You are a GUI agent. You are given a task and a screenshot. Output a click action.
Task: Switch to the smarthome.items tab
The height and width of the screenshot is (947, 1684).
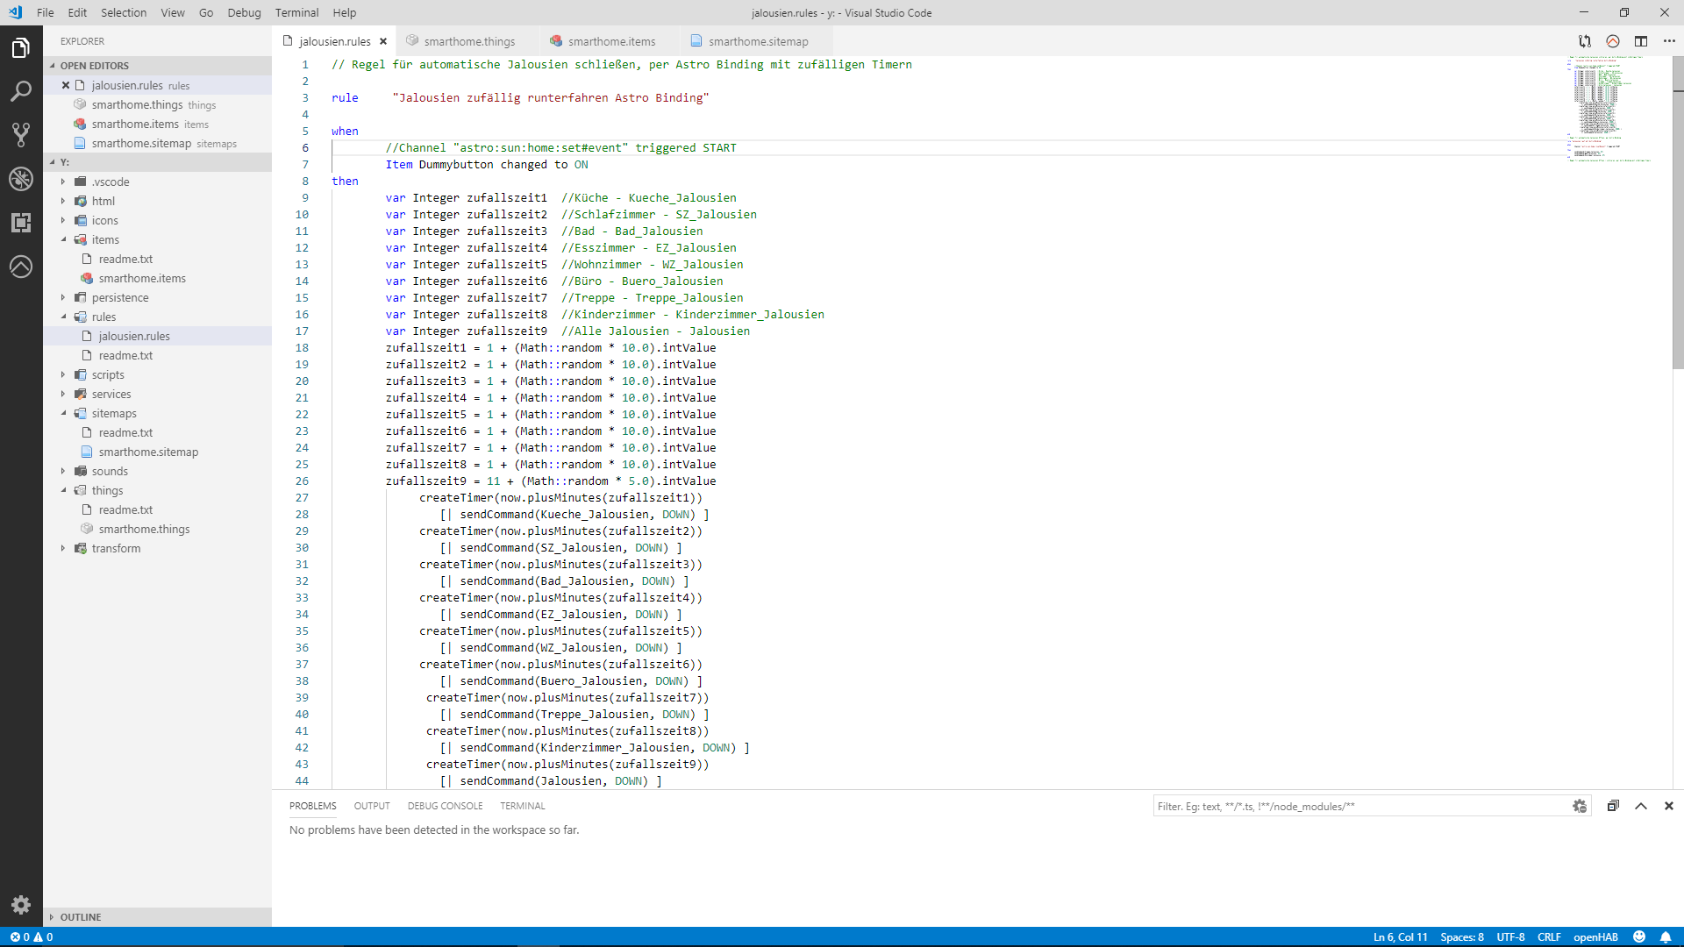pyautogui.click(x=611, y=41)
